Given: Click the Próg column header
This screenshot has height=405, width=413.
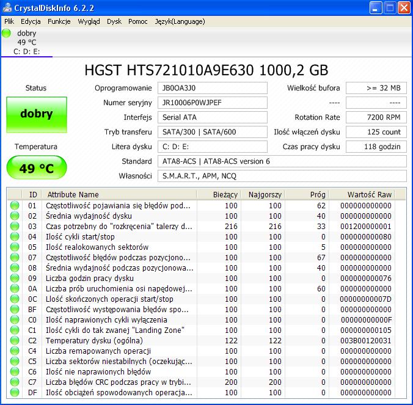Looking at the screenshot, I should click(307, 195).
